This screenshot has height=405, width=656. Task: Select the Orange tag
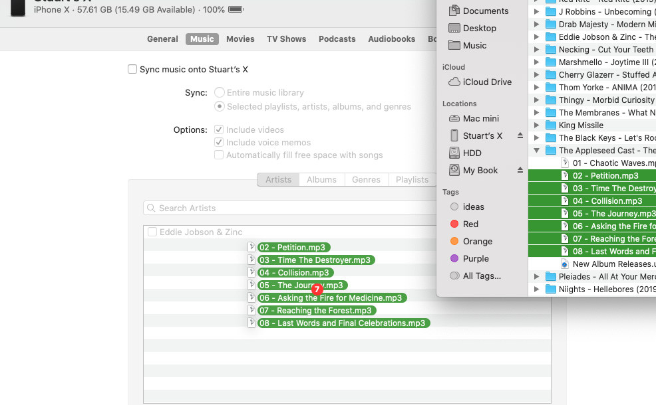click(471, 241)
